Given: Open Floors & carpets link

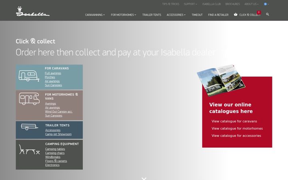Looking at the screenshot, I should click(x=56, y=161).
